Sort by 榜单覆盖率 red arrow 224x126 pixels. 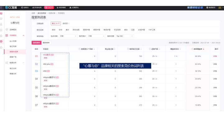point(203,49)
